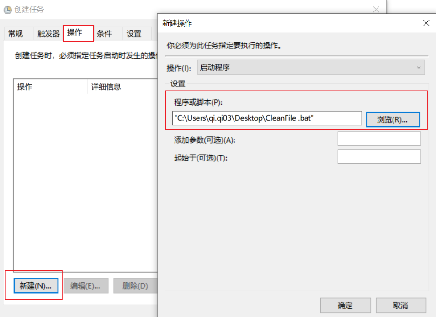This screenshot has height=317, width=436.
Task: Click the 起始于(可选) input field
Action: click(x=379, y=156)
